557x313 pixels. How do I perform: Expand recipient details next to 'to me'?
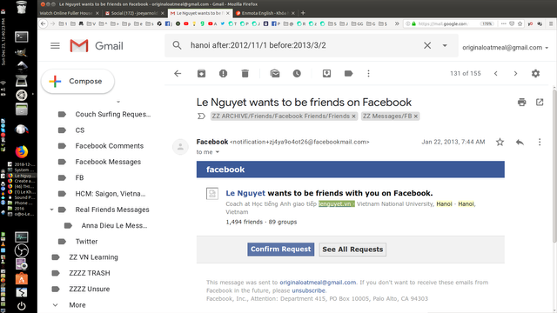(218, 152)
